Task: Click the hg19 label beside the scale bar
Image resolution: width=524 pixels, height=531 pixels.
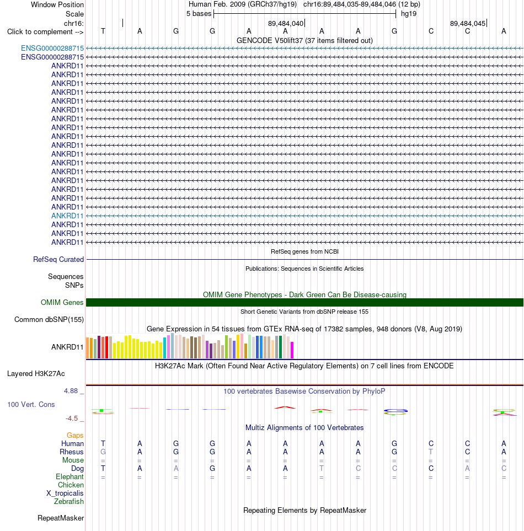Action: (409, 14)
